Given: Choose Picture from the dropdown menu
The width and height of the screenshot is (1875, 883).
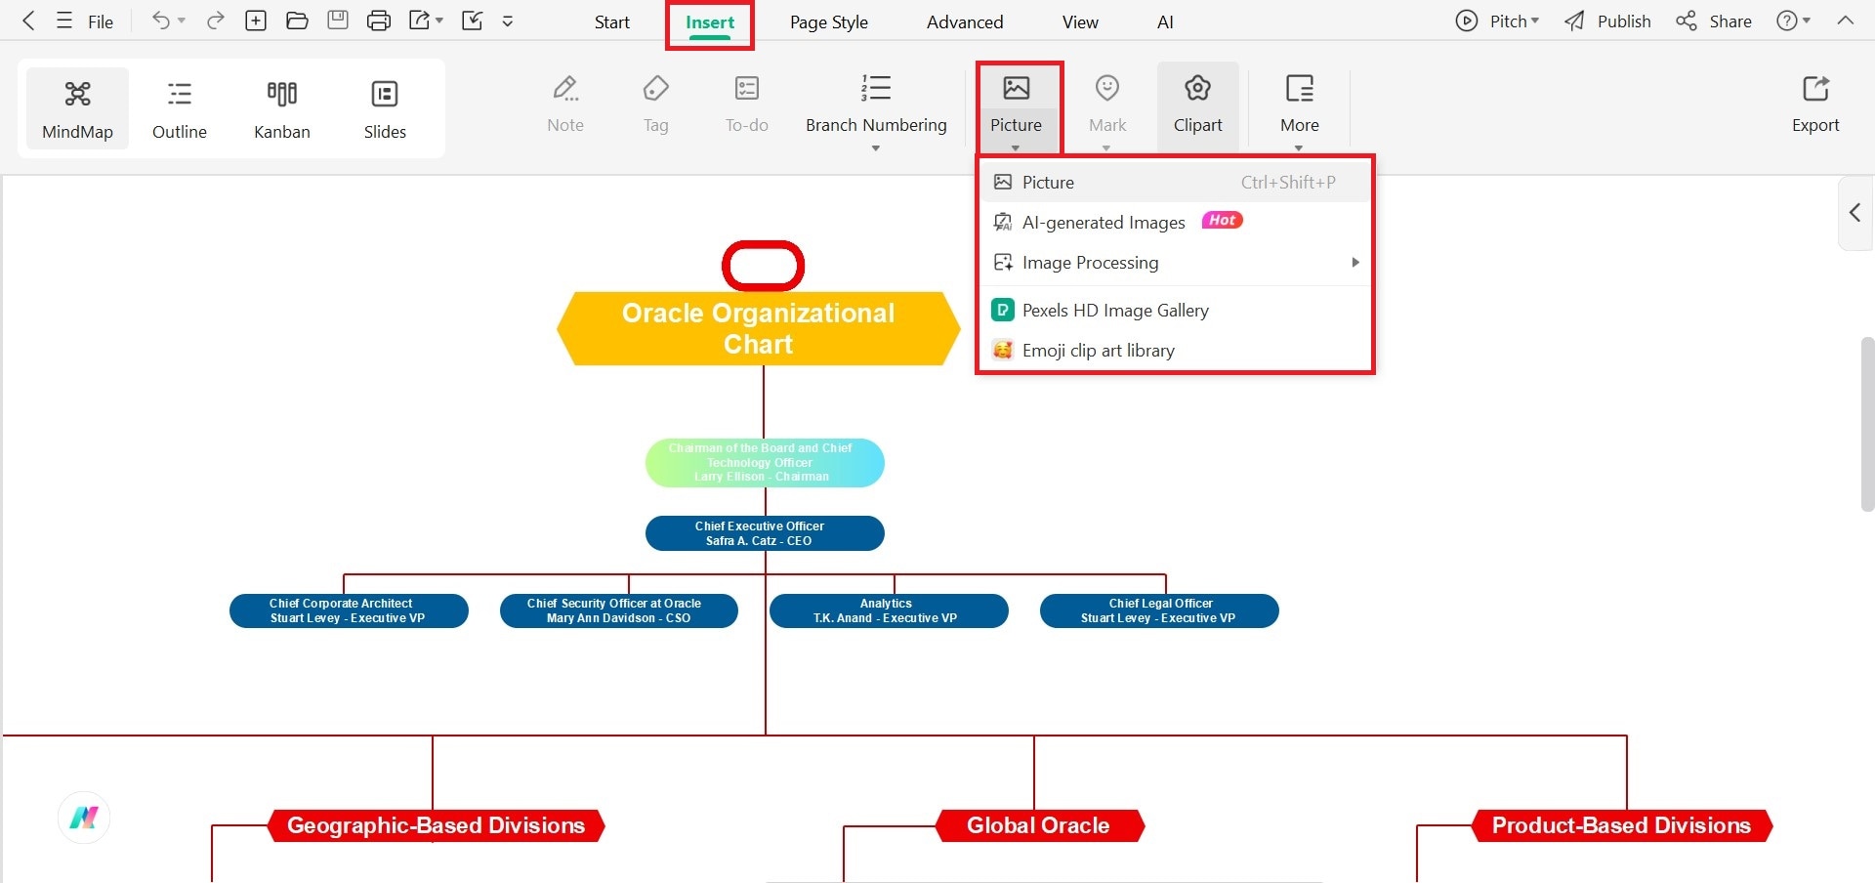Looking at the screenshot, I should pyautogui.click(x=1175, y=183).
